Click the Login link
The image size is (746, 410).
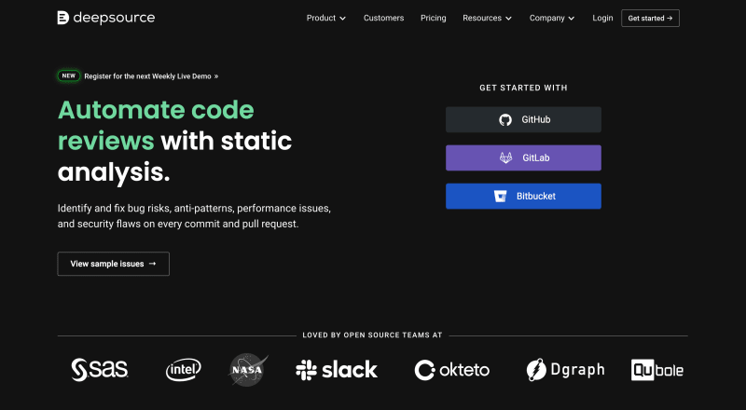coord(602,18)
